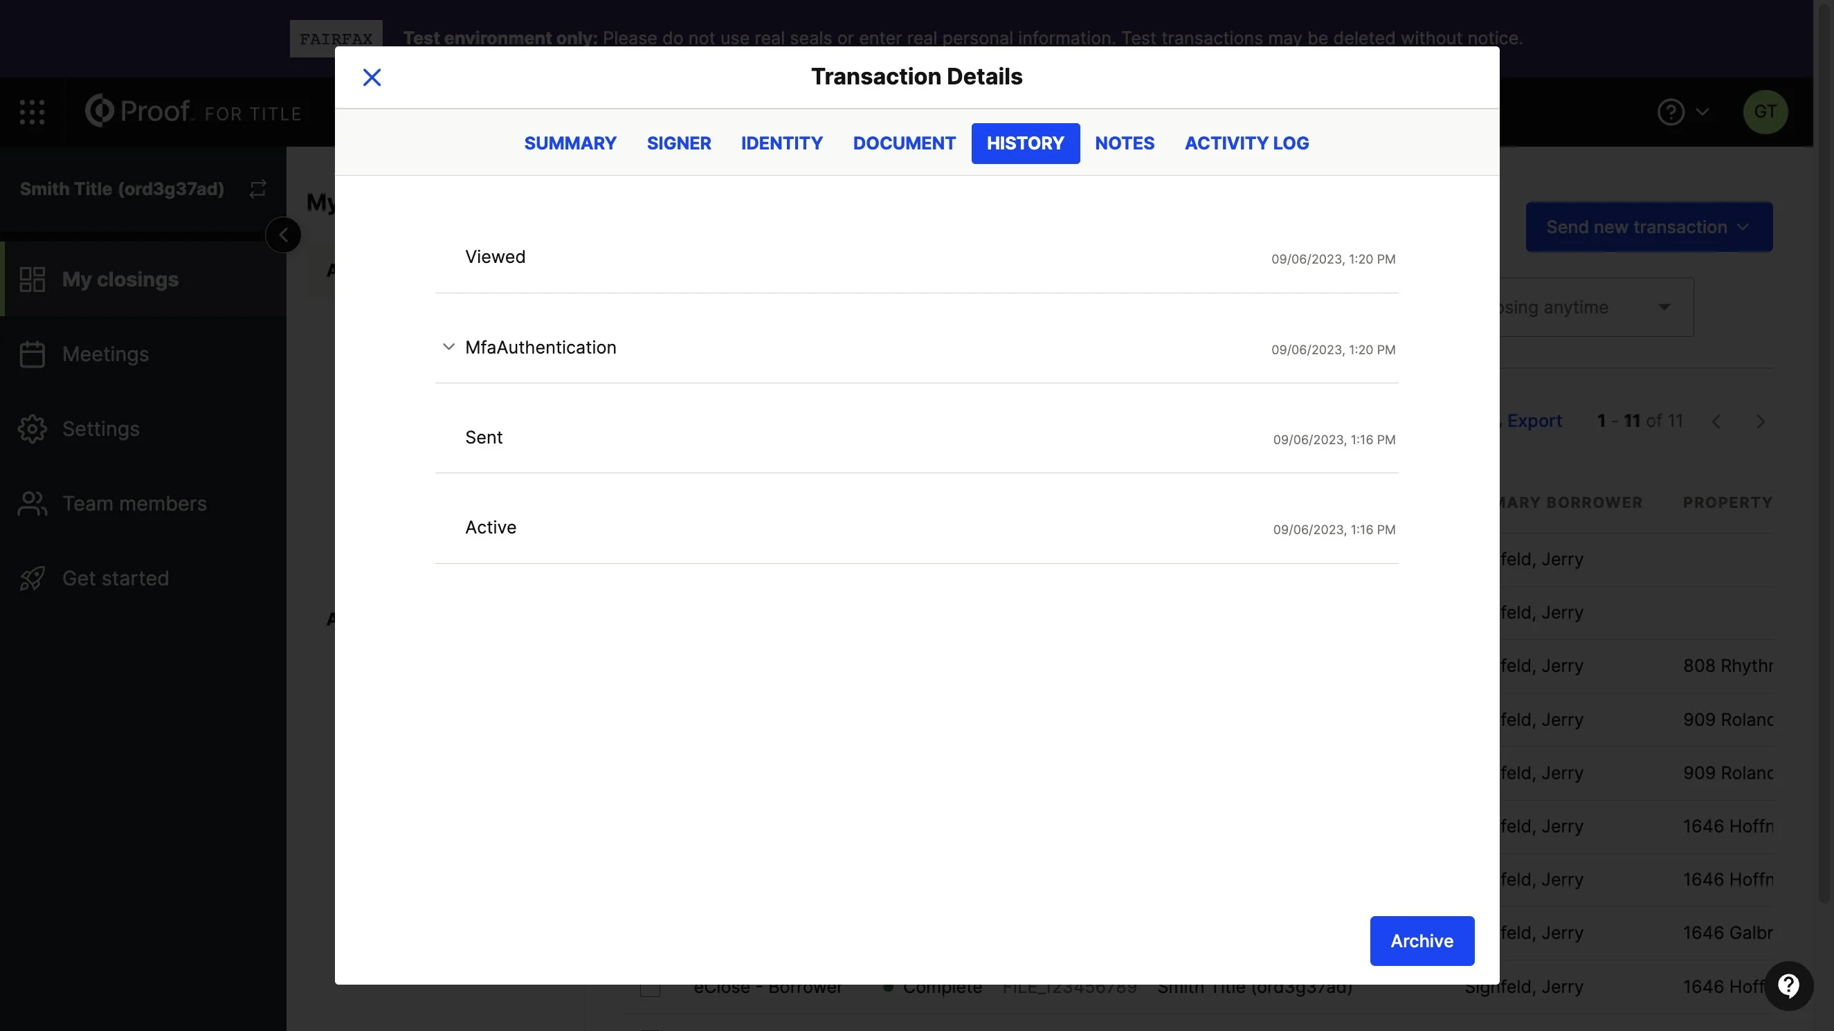Go to the previous results page
1834x1031 pixels.
pyautogui.click(x=1716, y=421)
